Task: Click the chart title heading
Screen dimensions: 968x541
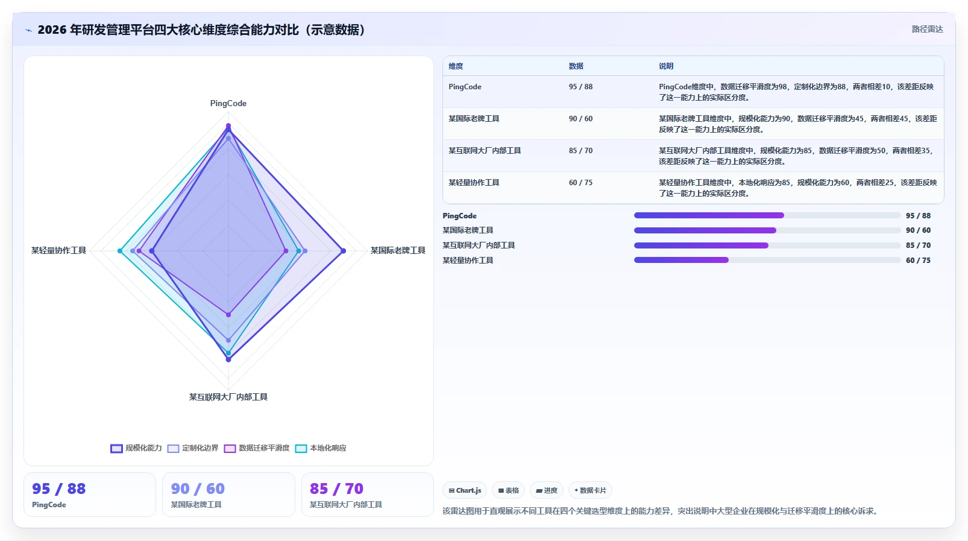Action: (x=201, y=30)
